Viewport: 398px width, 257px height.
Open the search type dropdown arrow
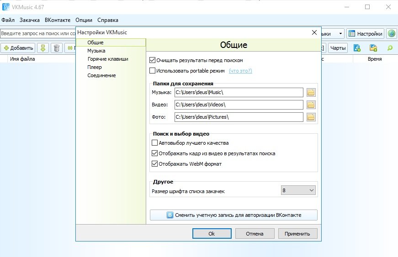[x=340, y=33]
